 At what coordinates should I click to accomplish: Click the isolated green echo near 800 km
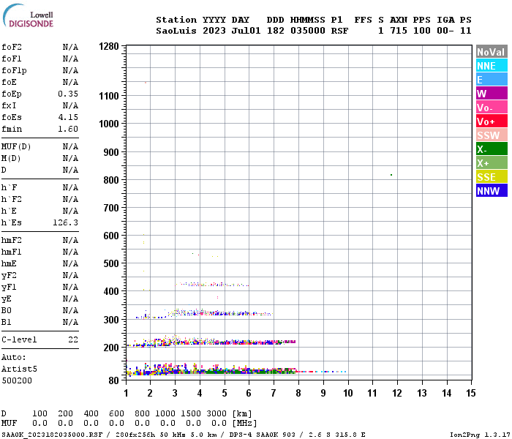(391, 175)
